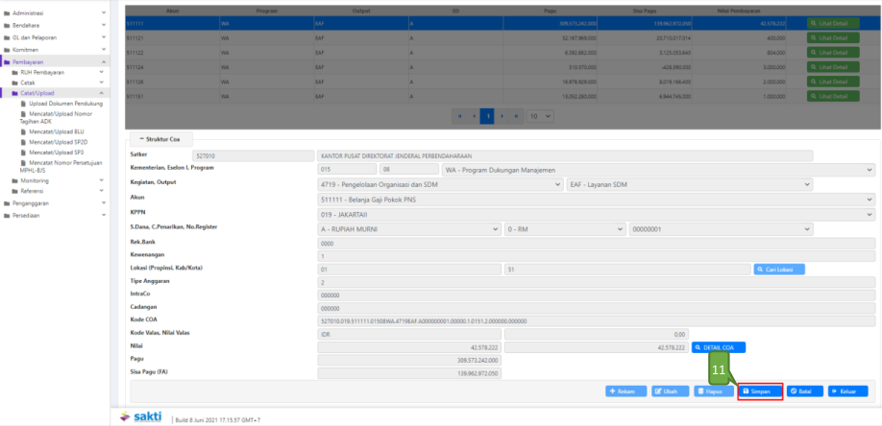Jump to last page in pagination
Screen dimensions: 882x426
pyautogui.click(x=518, y=116)
